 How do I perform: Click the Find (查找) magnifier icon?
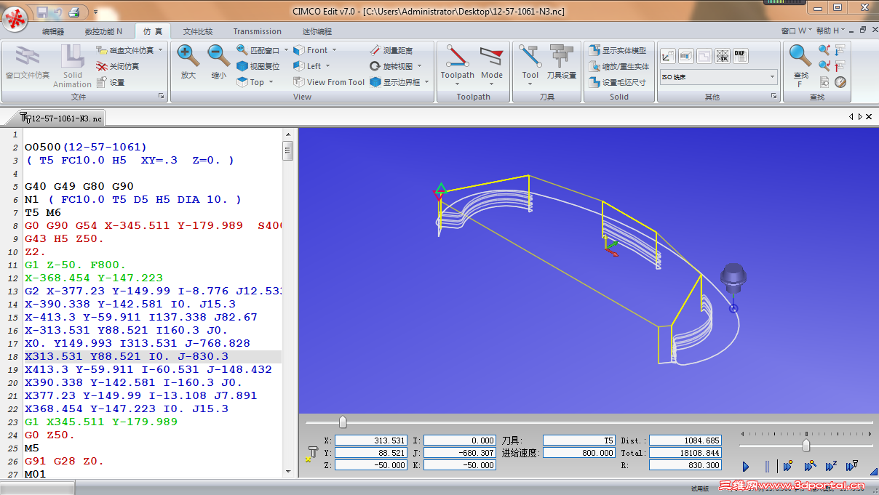click(x=800, y=56)
